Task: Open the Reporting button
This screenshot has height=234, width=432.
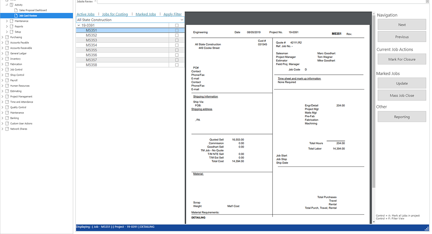Action: 402,117
